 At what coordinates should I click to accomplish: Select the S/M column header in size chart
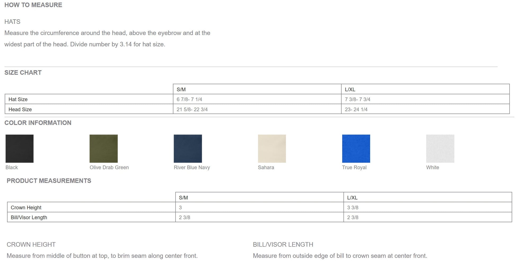pos(181,90)
